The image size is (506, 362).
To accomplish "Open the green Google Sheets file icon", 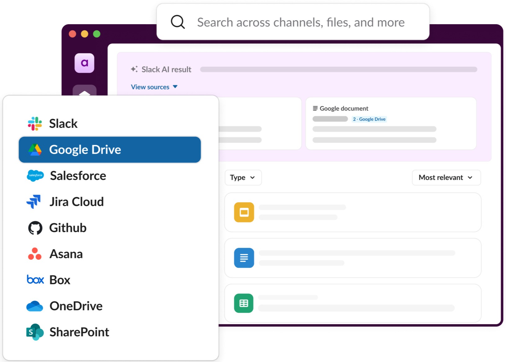I will click(x=244, y=303).
